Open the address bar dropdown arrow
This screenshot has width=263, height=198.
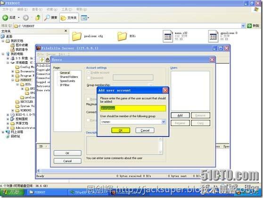[243, 26]
